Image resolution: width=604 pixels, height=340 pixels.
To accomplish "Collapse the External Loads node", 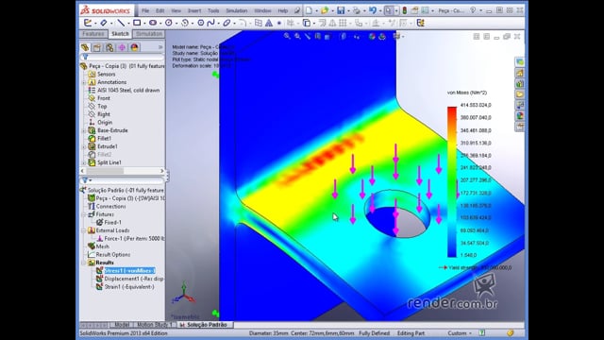I will click(x=84, y=230).
